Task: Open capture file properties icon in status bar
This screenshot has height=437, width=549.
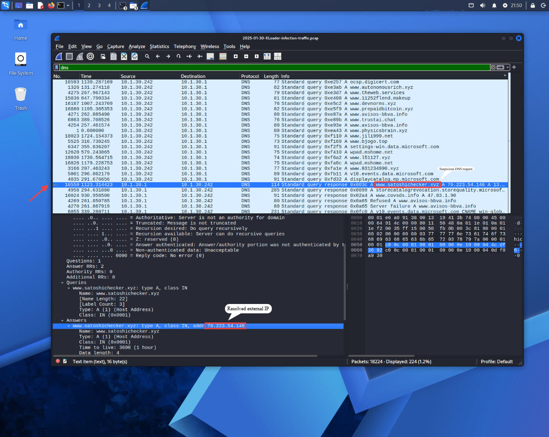Action: click(x=65, y=362)
